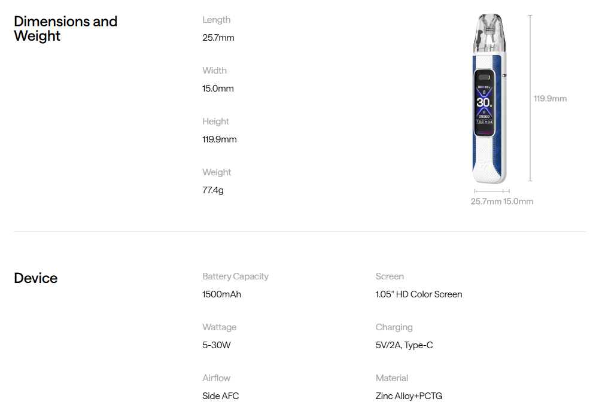This screenshot has height=414, width=599.
Task: Click the 77.4g weight value
Action: point(213,190)
